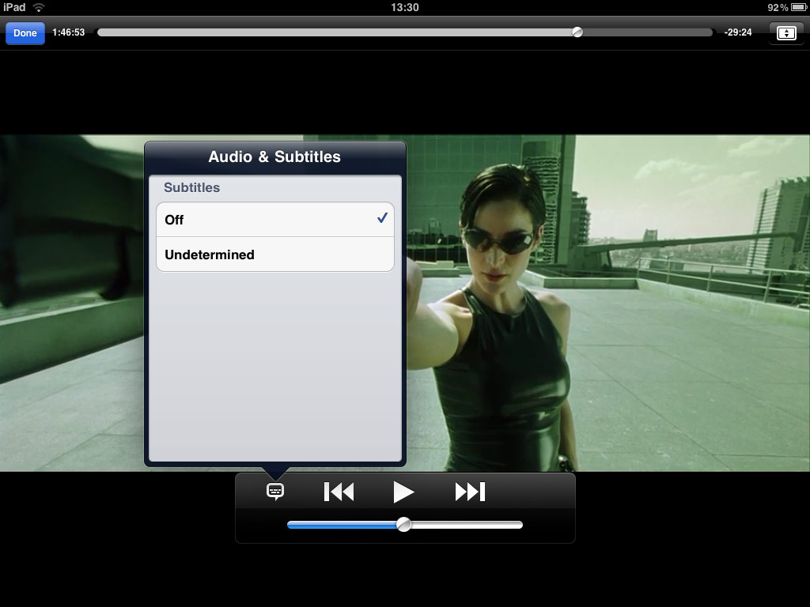Viewport: 810px width, 607px height.
Task: Click the checkmark next to Off
Action: point(382,218)
